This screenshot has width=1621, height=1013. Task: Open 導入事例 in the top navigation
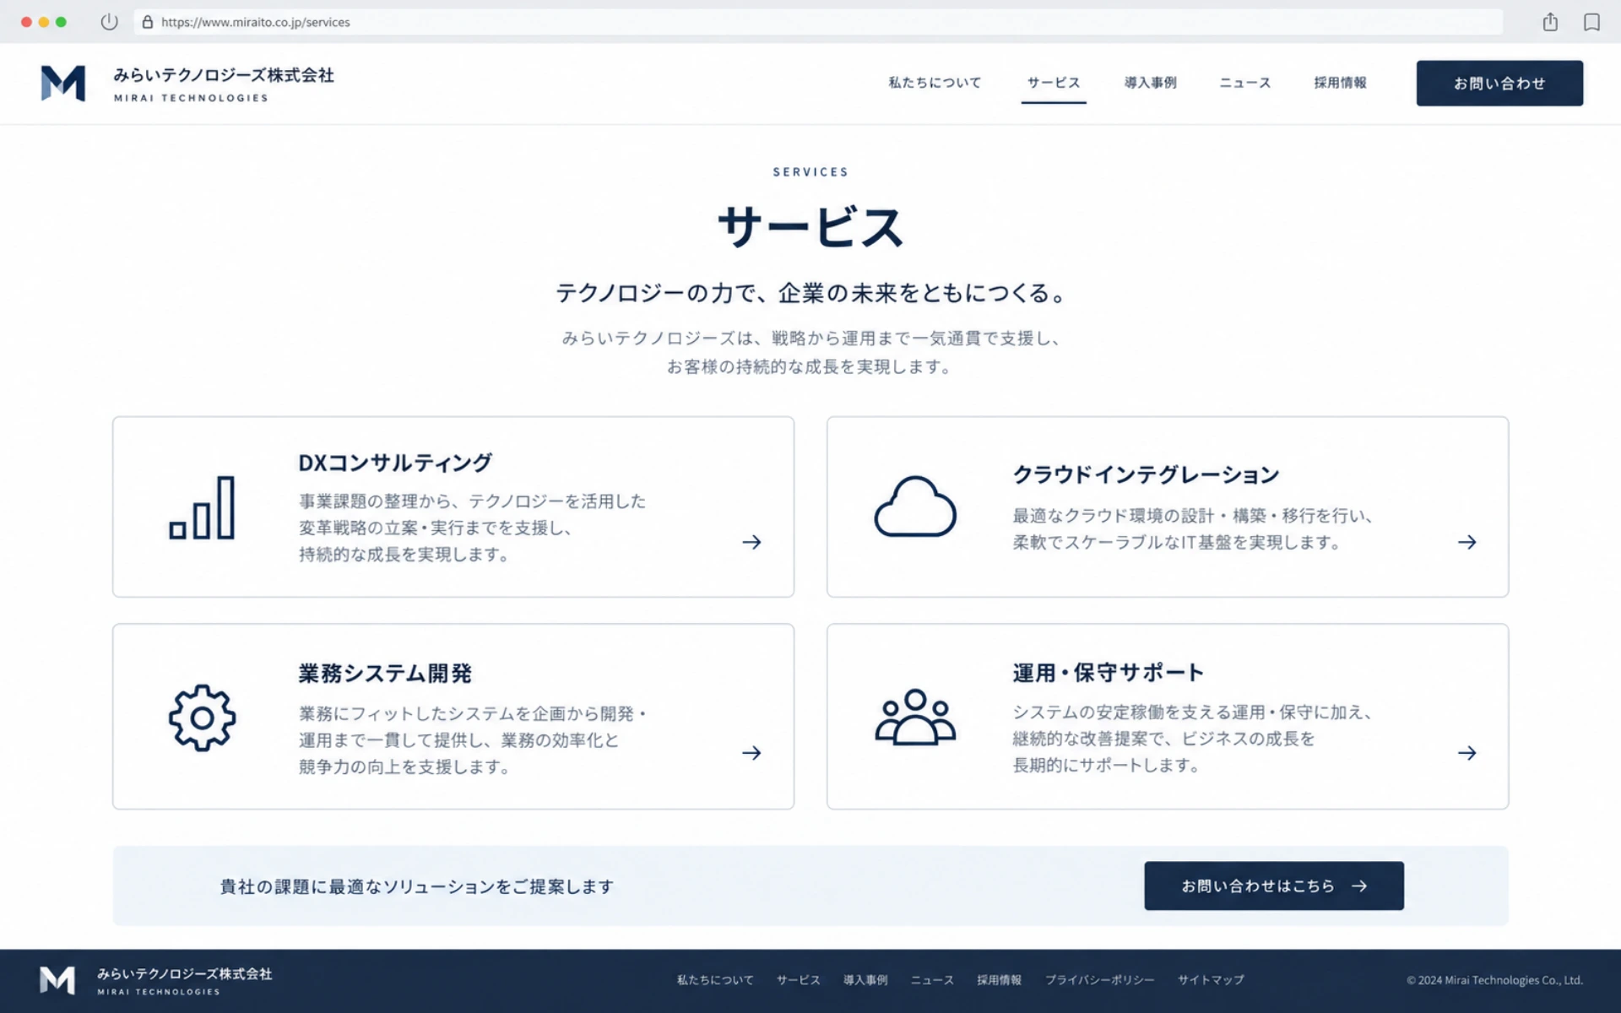point(1150,83)
